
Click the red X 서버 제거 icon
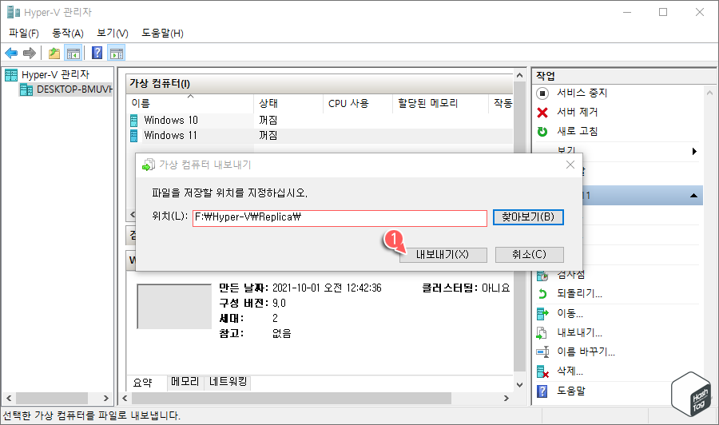(542, 113)
